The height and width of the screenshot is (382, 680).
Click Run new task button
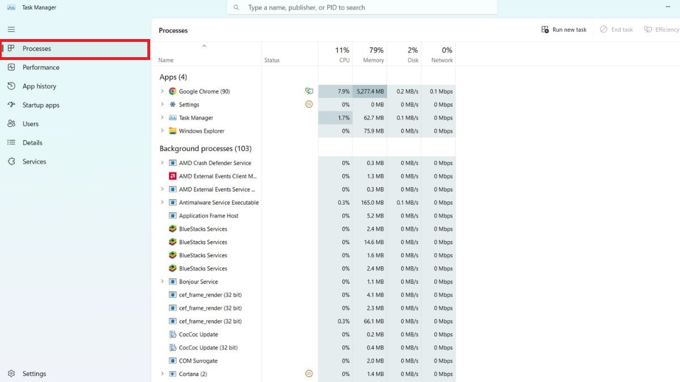[564, 29]
